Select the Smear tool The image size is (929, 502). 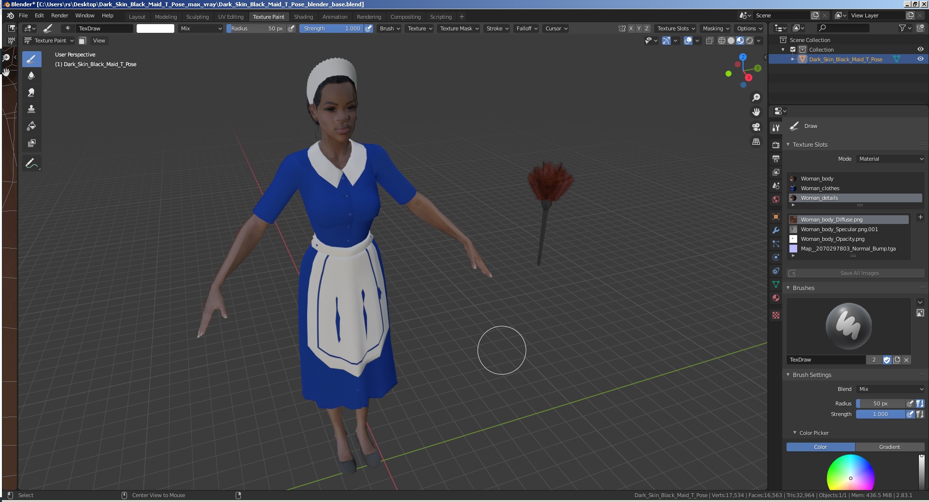31,92
